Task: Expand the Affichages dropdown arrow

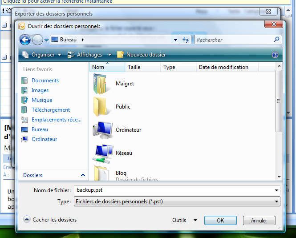Action: [x=109, y=55]
